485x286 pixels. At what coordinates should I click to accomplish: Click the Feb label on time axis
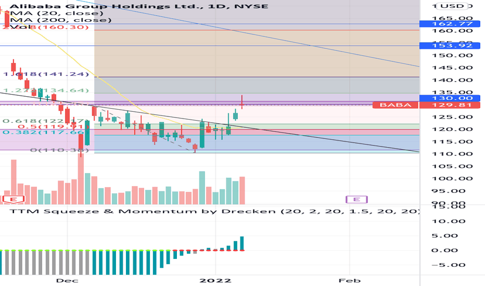coord(350,281)
